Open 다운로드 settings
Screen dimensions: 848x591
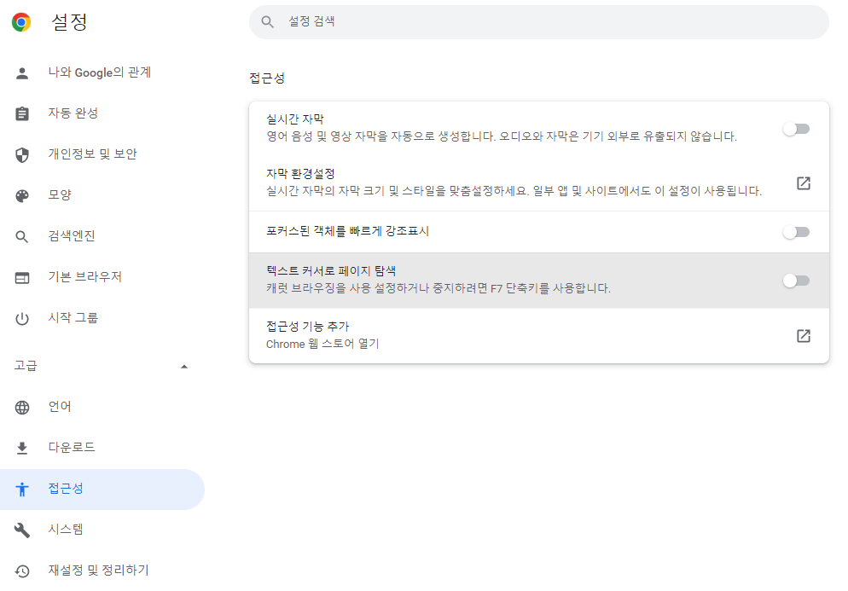(102, 448)
